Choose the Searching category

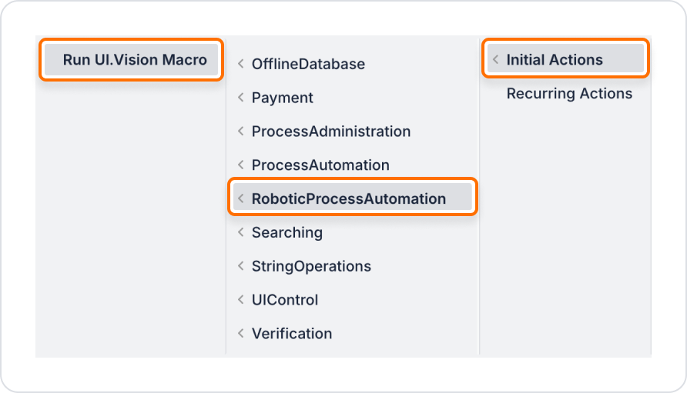click(x=352, y=232)
